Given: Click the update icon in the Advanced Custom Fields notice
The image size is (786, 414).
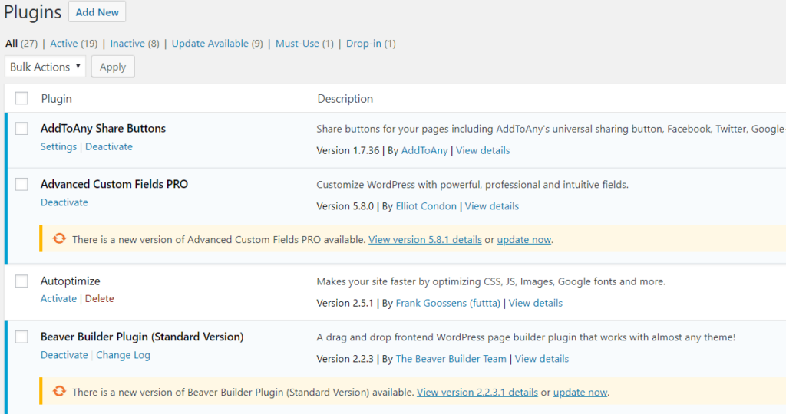Looking at the screenshot, I should pos(59,238).
